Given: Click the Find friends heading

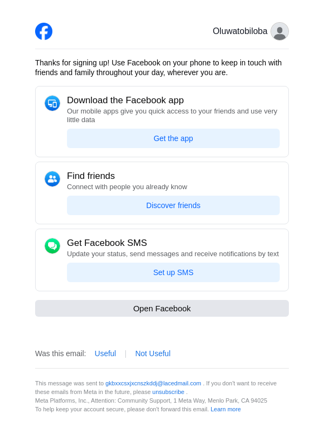Looking at the screenshot, I should coord(91,176).
